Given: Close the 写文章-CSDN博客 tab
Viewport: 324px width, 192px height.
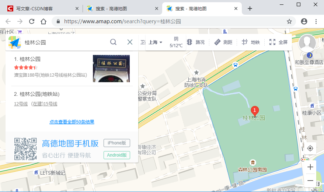Looking at the screenshot, I should point(77,9).
